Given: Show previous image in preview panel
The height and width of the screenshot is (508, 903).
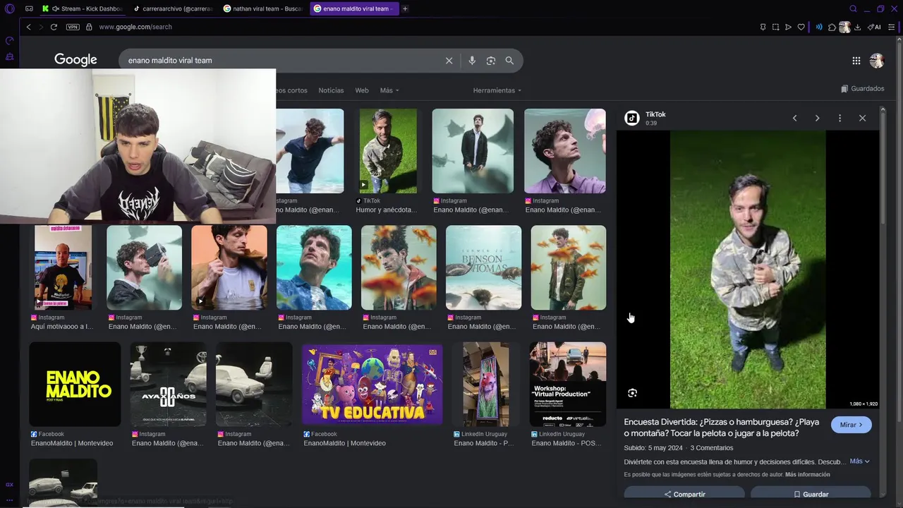Looking at the screenshot, I should point(794,119).
